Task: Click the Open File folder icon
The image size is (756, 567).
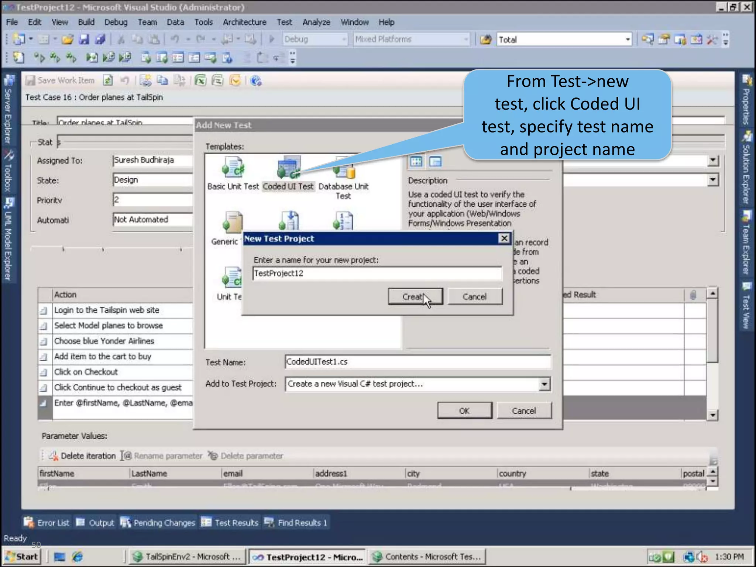Action: click(x=68, y=39)
